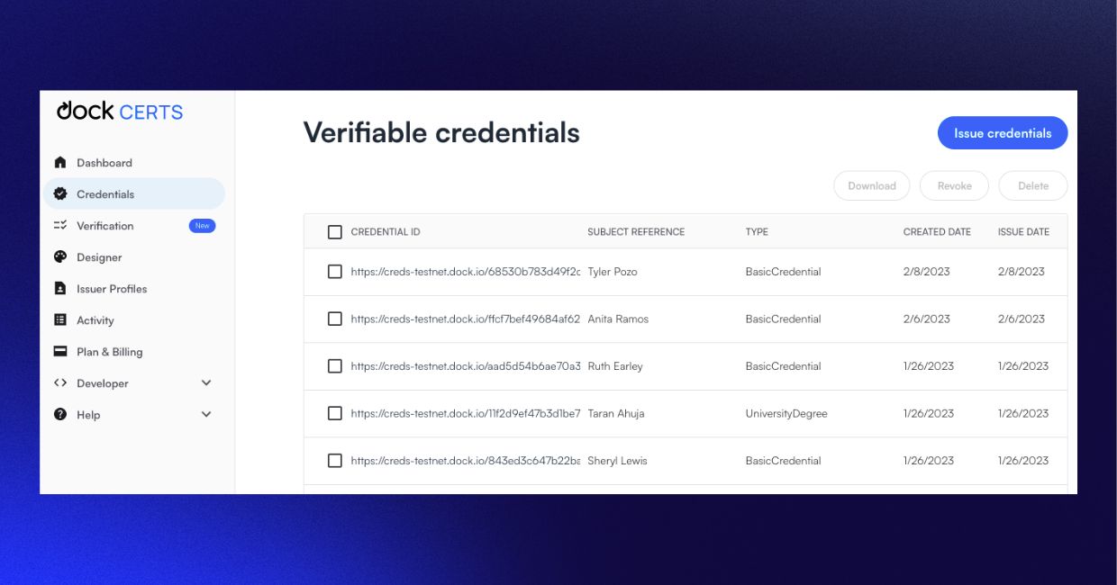
Task: Click the Designer palette icon
Action: 60,257
